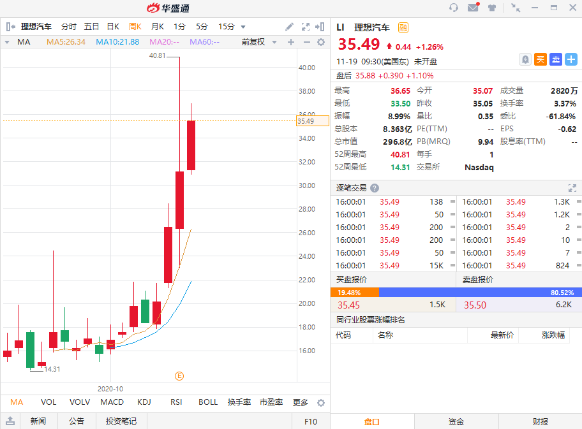
Task: Toggle the VOLV indicator
Action: tap(79, 402)
